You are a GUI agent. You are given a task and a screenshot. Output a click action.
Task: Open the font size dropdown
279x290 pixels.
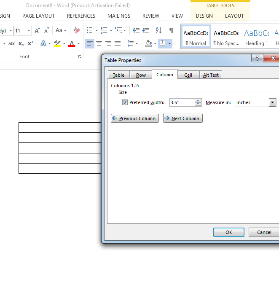point(29,30)
